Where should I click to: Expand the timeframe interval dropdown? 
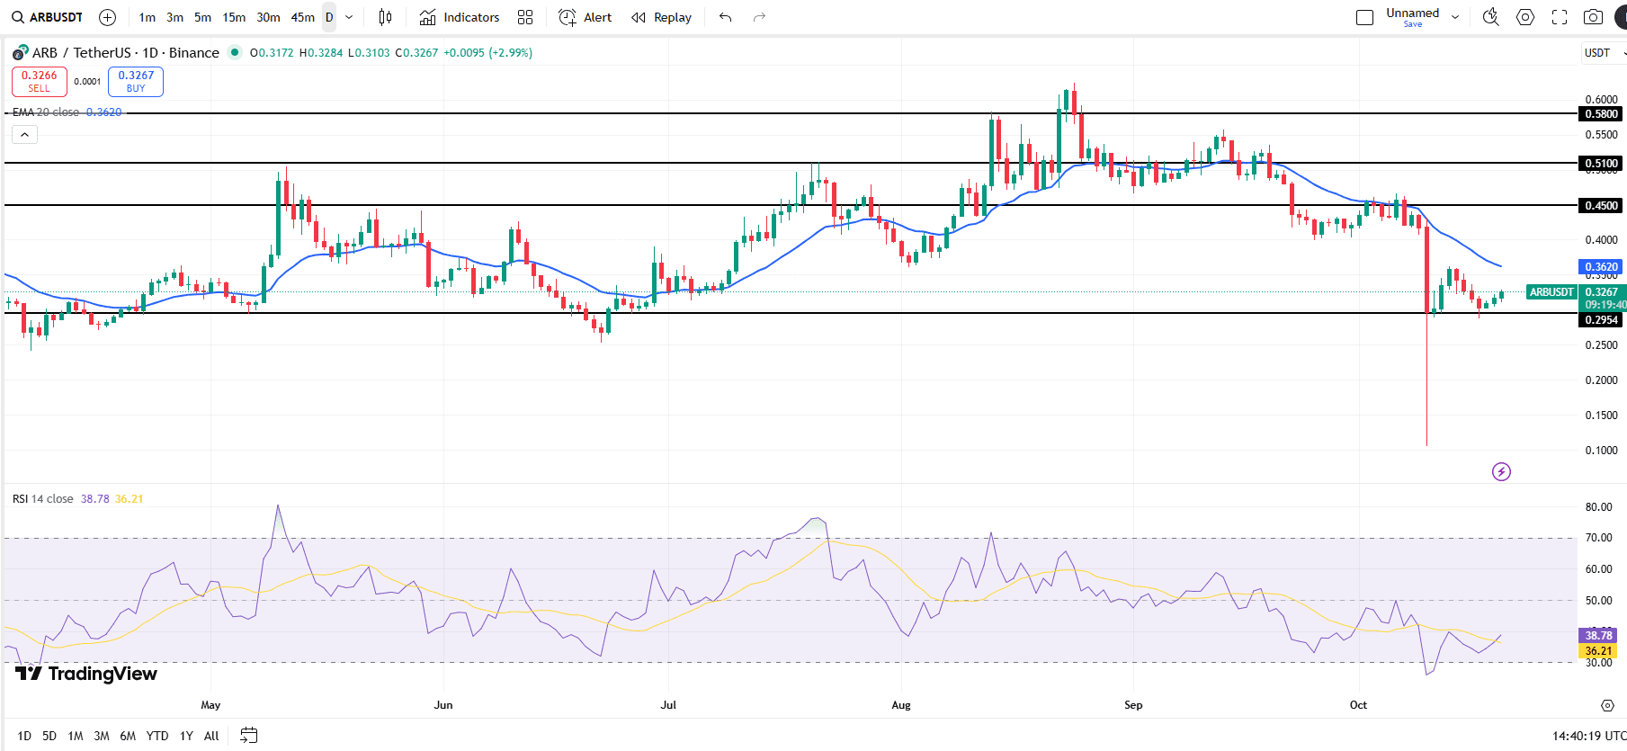349,17
